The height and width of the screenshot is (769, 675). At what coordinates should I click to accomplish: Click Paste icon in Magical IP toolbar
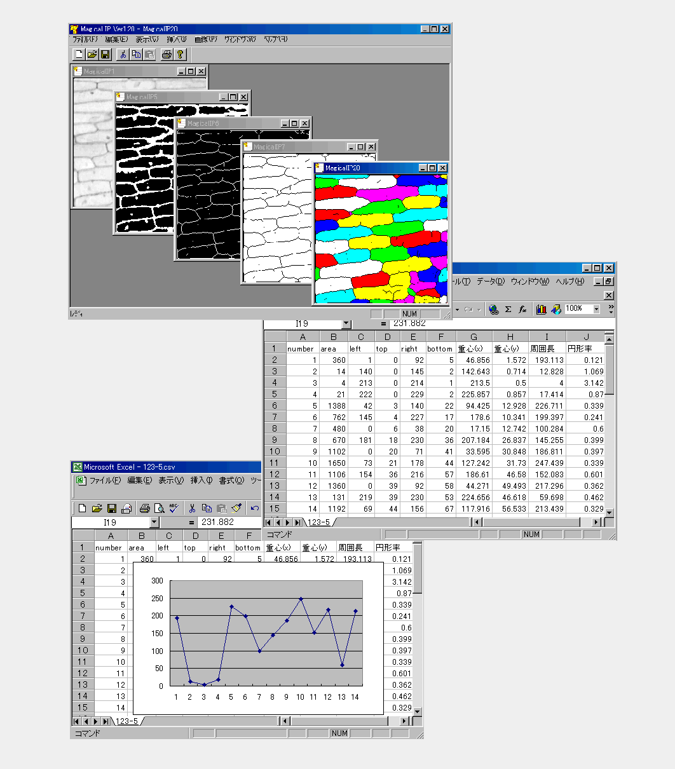pos(149,55)
